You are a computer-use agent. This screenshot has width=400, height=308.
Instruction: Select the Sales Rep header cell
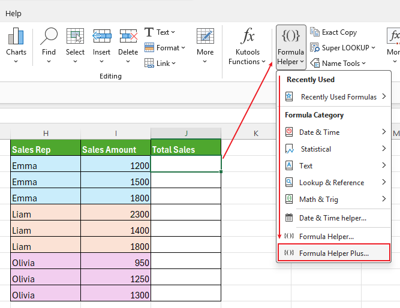pyautogui.click(x=46, y=147)
